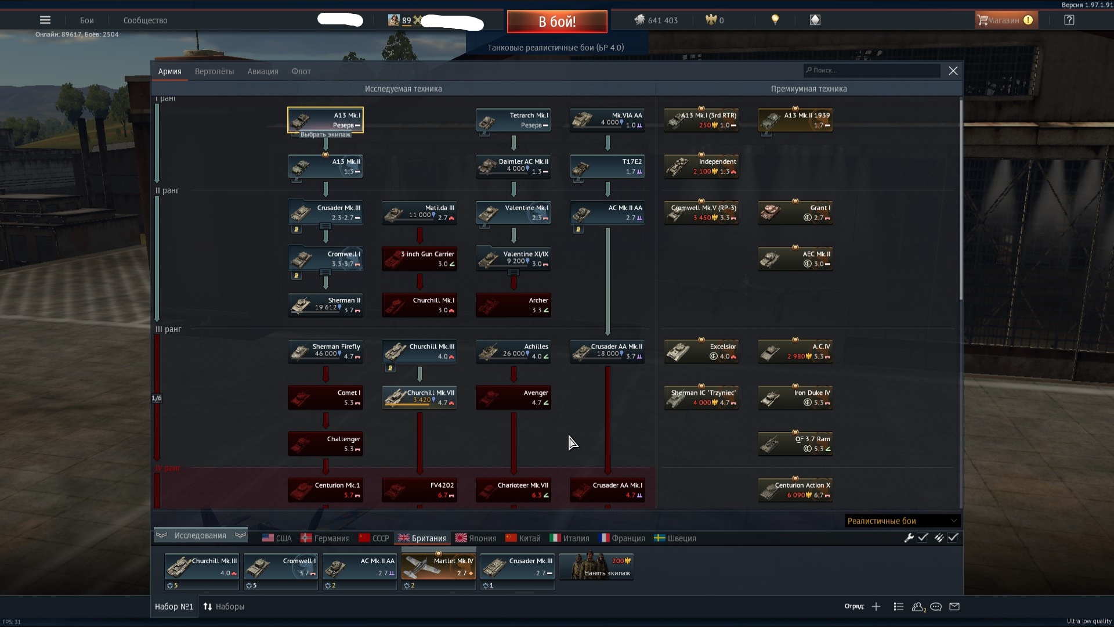Select the Италия nation tab
This screenshot has height=627, width=1114.
click(569, 538)
